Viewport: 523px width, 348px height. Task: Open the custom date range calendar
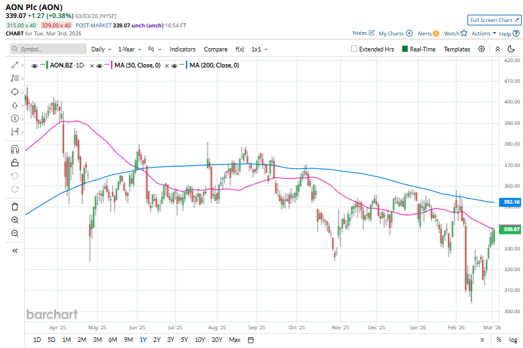(251, 340)
